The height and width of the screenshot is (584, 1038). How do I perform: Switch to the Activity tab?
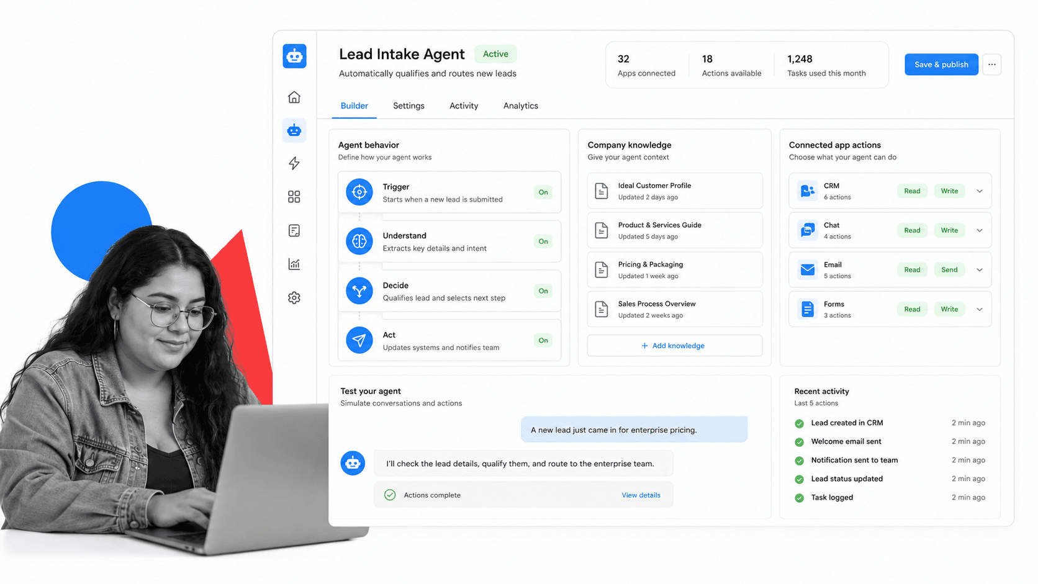point(464,106)
